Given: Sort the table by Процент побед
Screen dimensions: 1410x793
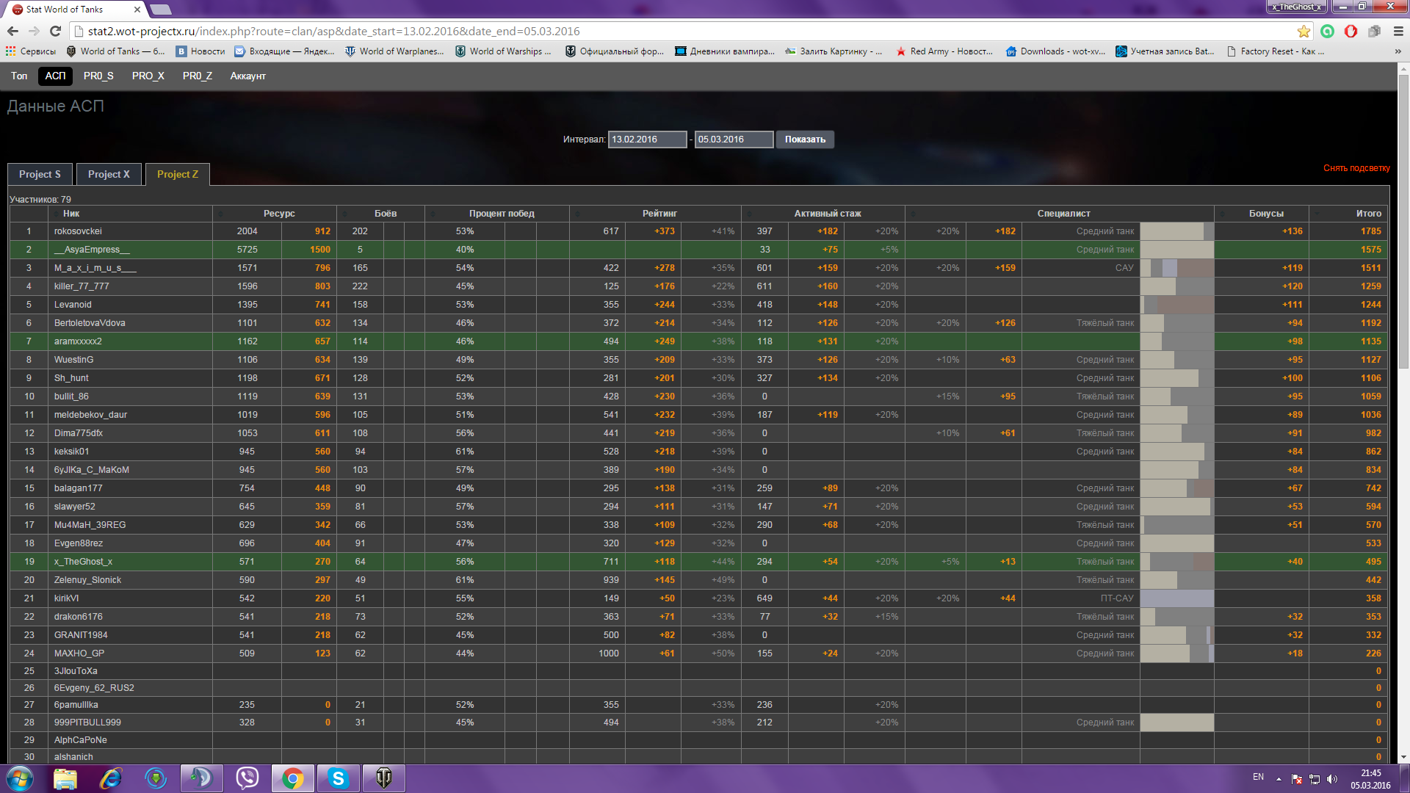Looking at the screenshot, I should click(x=502, y=214).
